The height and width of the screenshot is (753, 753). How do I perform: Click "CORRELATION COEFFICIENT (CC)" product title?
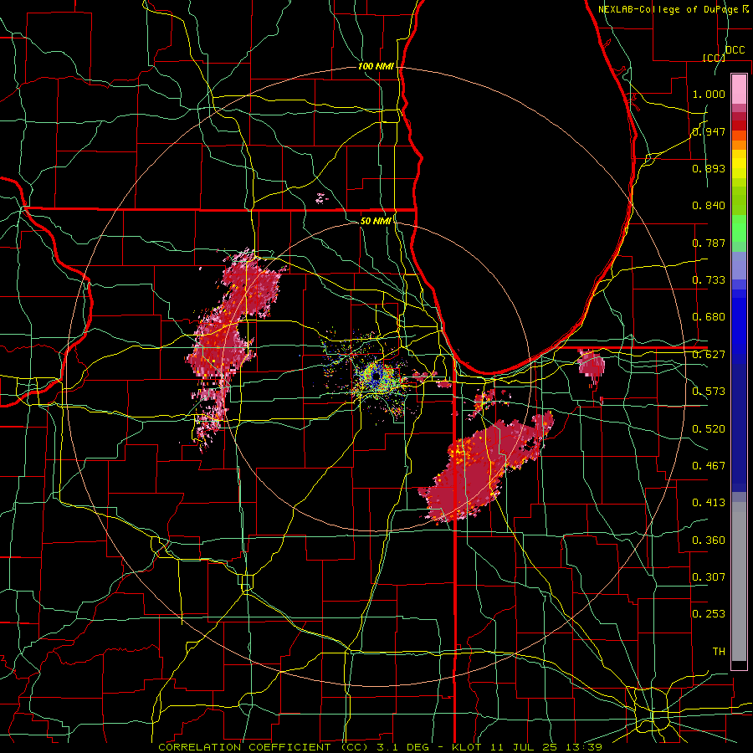(x=264, y=747)
